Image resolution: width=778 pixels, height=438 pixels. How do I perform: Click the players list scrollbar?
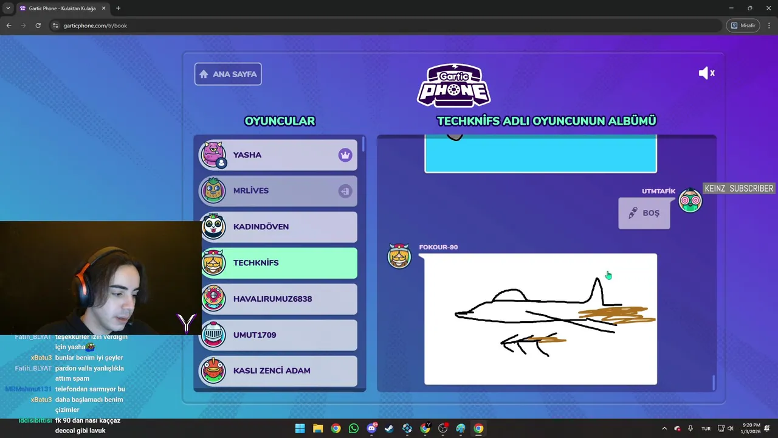click(x=363, y=145)
